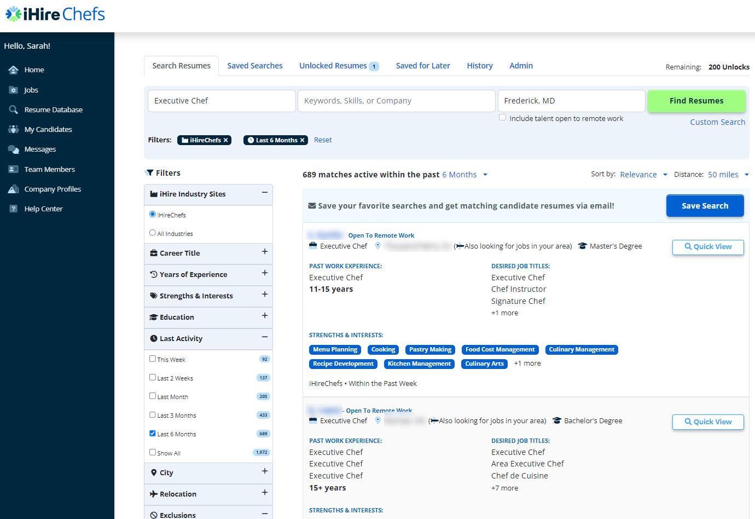Select the All Industries radio button
This screenshot has height=519, width=755.
point(153,233)
